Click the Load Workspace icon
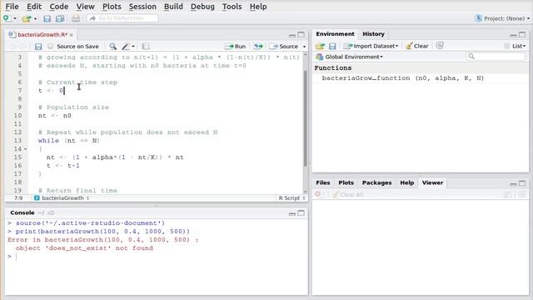Screen dimensions: 533x300 320,46
